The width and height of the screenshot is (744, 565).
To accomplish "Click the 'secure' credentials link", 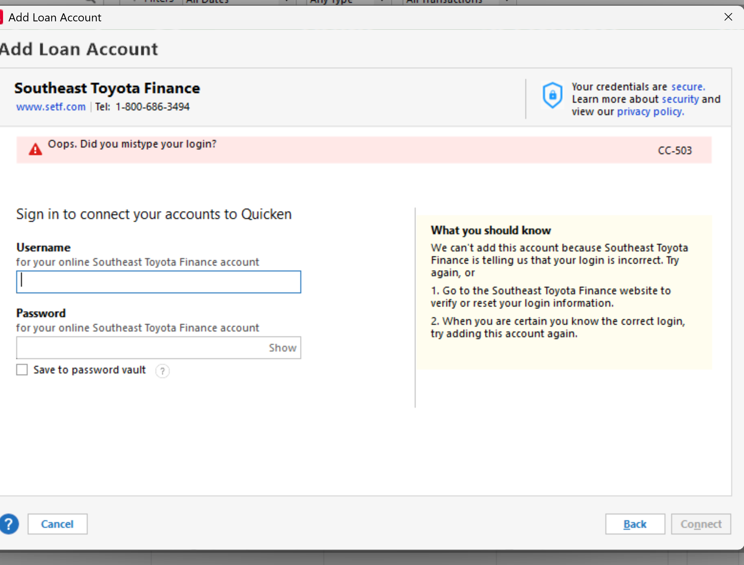I will click(x=688, y=87).
